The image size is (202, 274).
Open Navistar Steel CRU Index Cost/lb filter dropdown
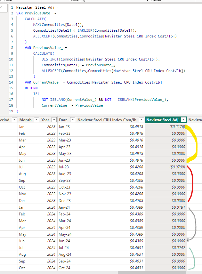pos(141,120)
